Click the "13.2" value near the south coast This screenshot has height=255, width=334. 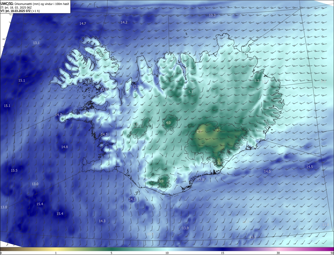pyautogui.click(x=200, y=179)
